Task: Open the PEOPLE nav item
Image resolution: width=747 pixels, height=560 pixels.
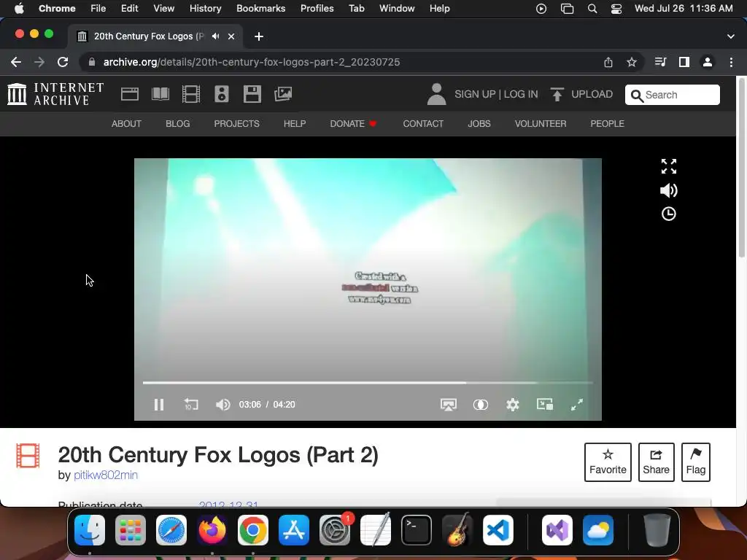Action: (607, 124)
